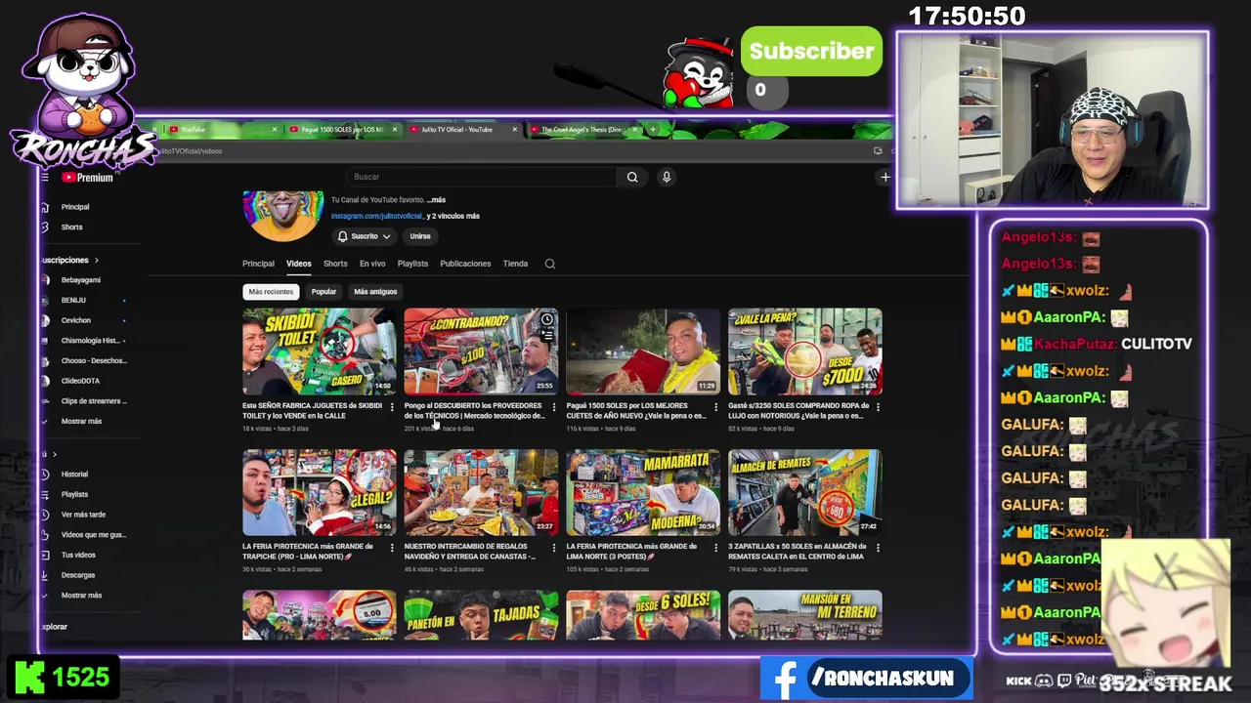This screenshot has width=1251, height=703.
Task: Open LA FERIA PIROTECNICA TRAPICHE video title
Action: coord(308,552)
